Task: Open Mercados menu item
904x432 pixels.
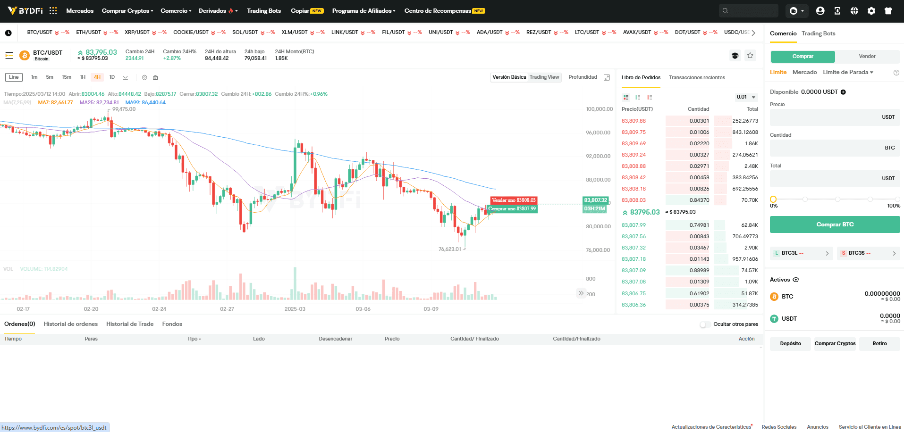Action: (80, 11)
